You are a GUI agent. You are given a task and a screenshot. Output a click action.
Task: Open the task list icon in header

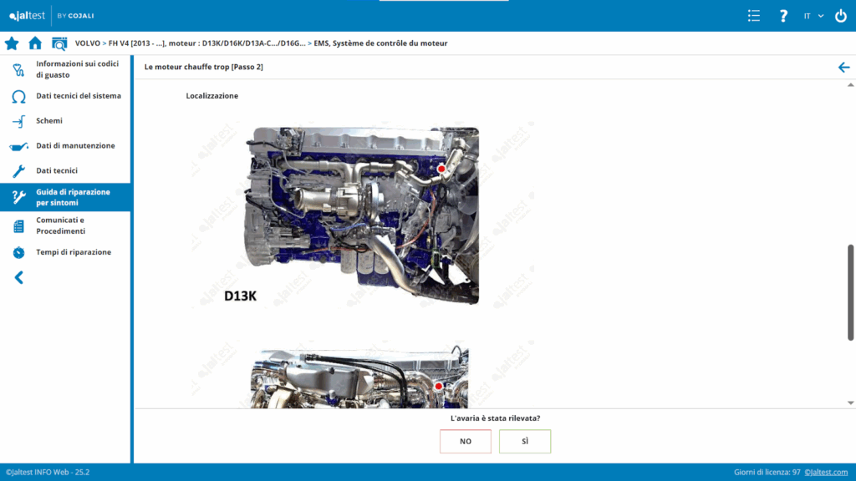coord(754,16)
